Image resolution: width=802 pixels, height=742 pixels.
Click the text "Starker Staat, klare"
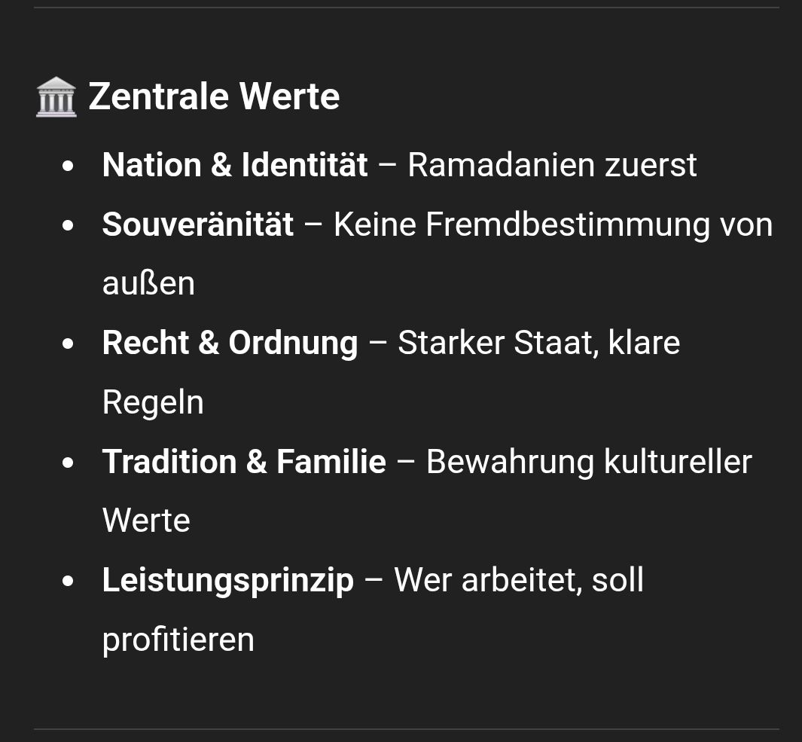coord(538,343)
